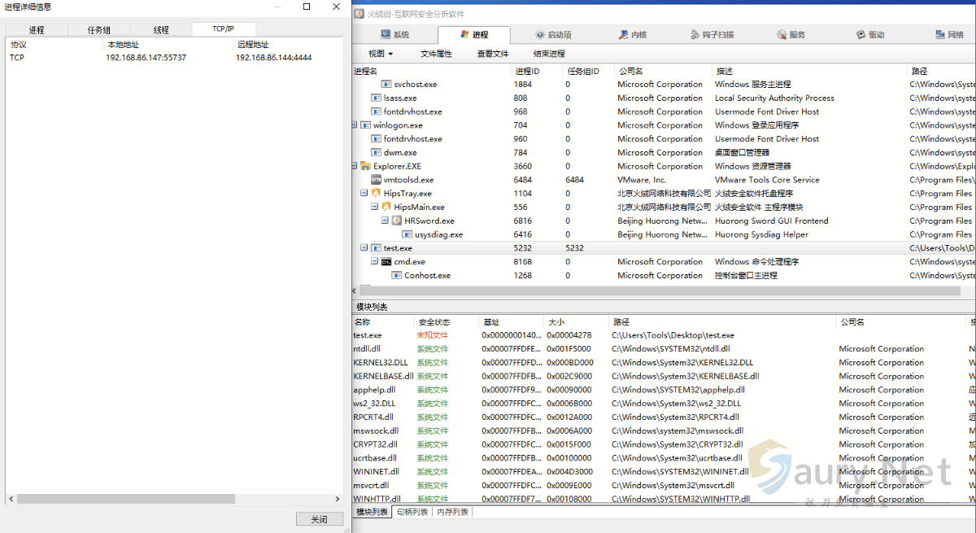Collapse the HipsTray.exe tree node

pyautogui.click(x=364, y=194)
